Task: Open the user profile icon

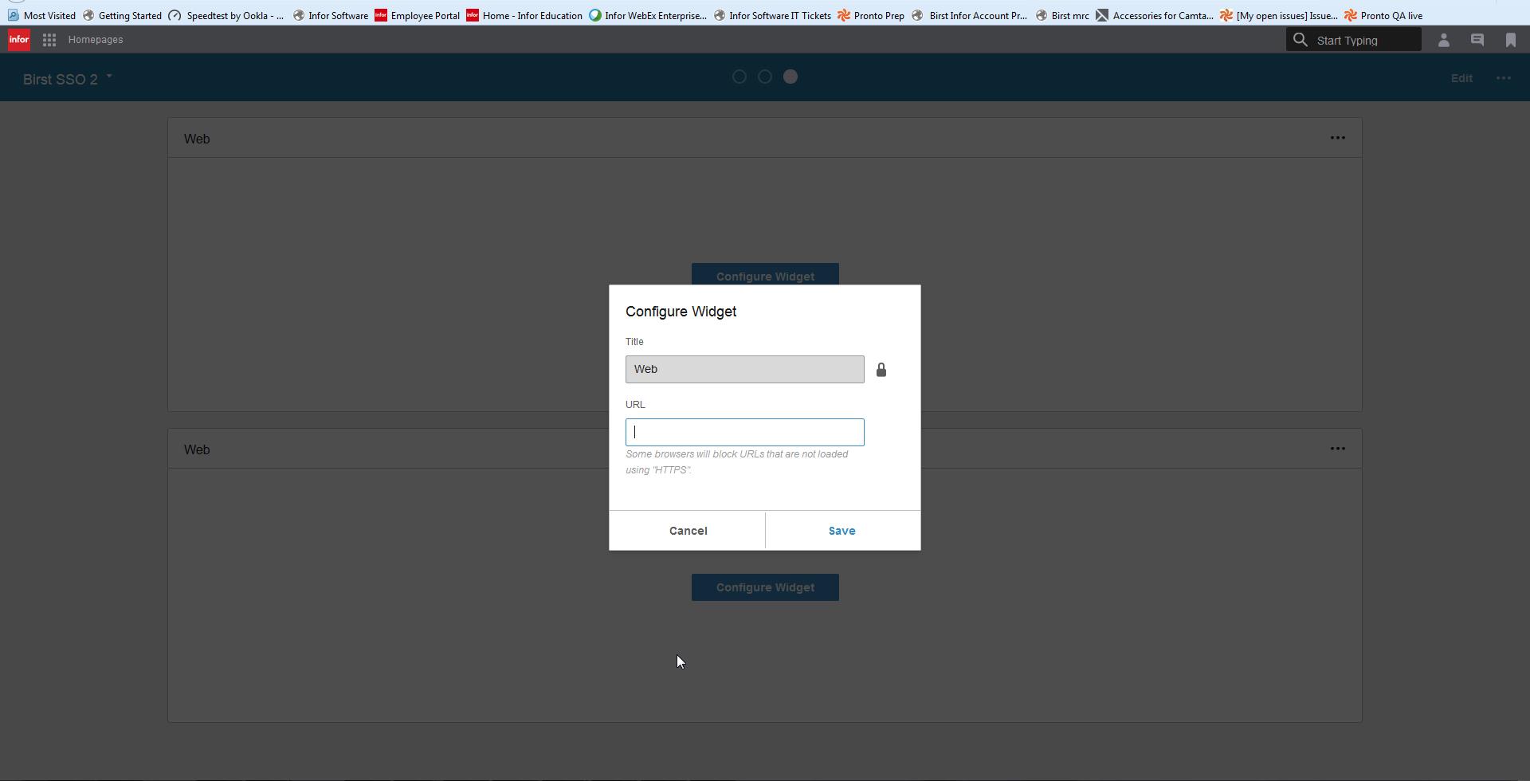Action: 1443,40
